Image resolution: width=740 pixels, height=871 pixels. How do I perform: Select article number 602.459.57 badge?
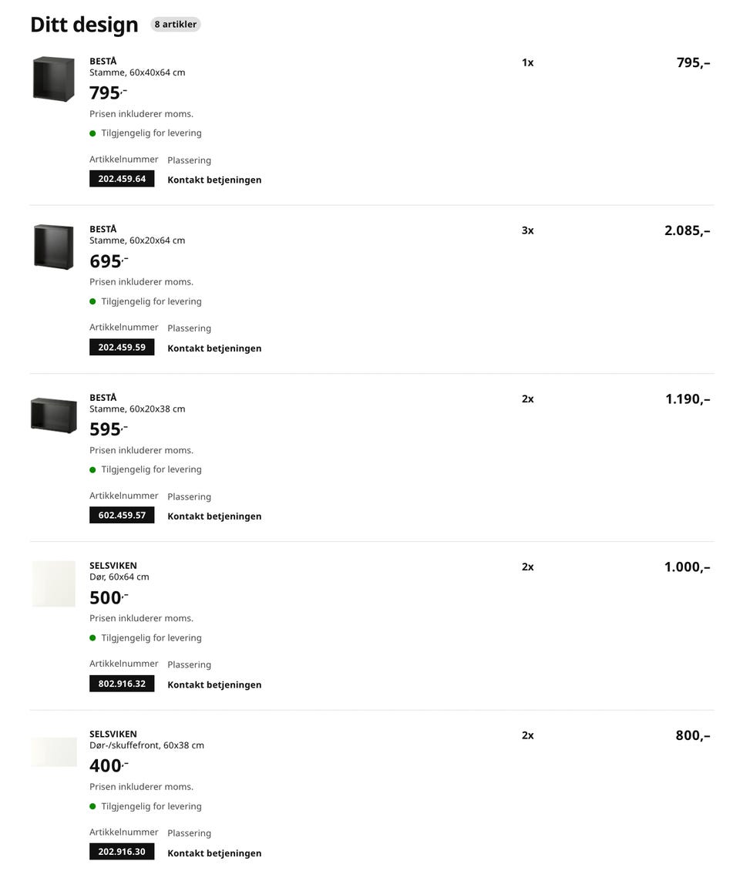pos(122,516)
